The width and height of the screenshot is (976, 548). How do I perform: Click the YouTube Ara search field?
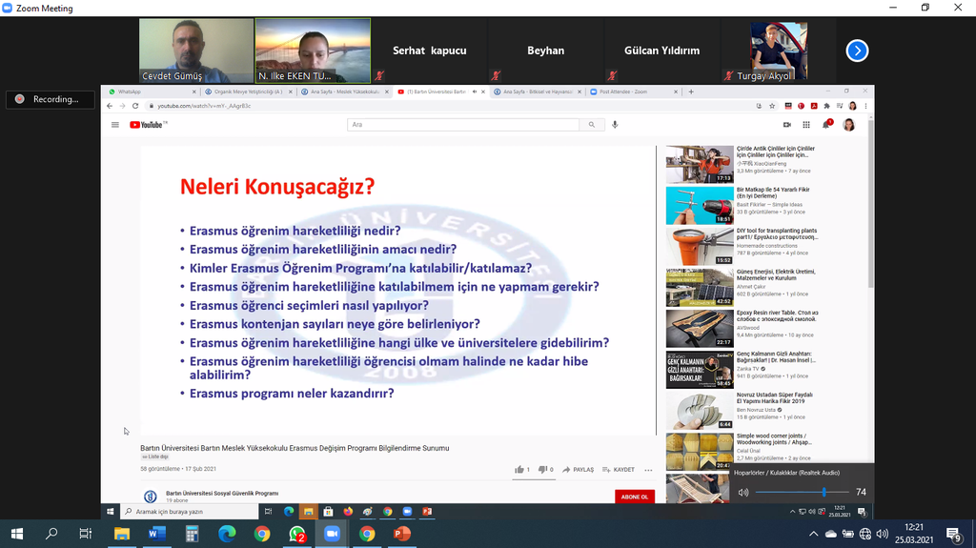tap(463, 125)
